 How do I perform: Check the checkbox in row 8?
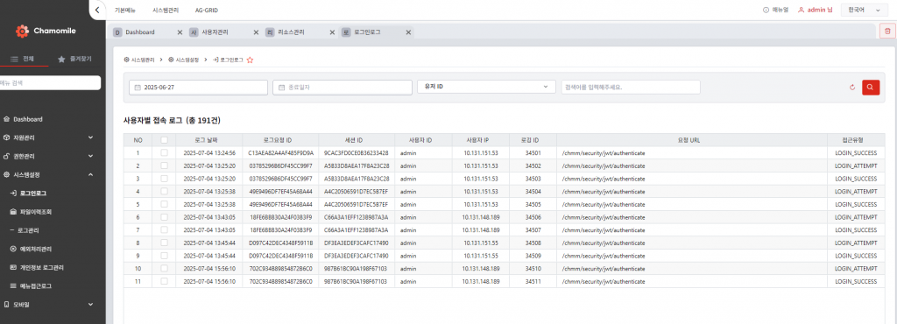(164, 243)
